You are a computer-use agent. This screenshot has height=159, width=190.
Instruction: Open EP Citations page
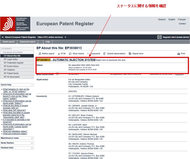coord(17,70)
